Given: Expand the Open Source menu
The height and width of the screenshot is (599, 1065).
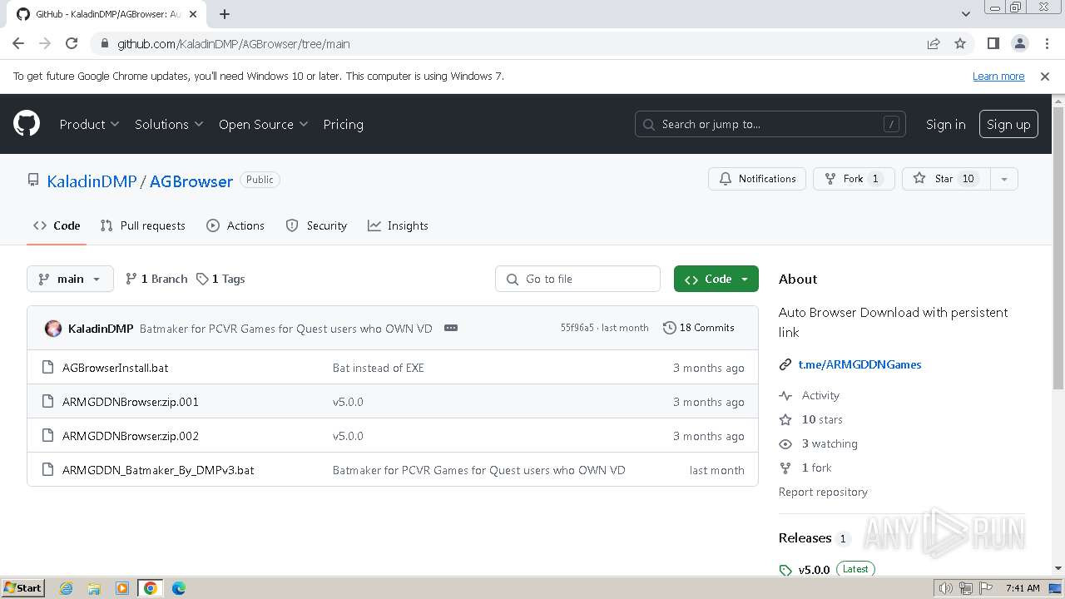Looking at the screenshot, I should tap(263, 124).
